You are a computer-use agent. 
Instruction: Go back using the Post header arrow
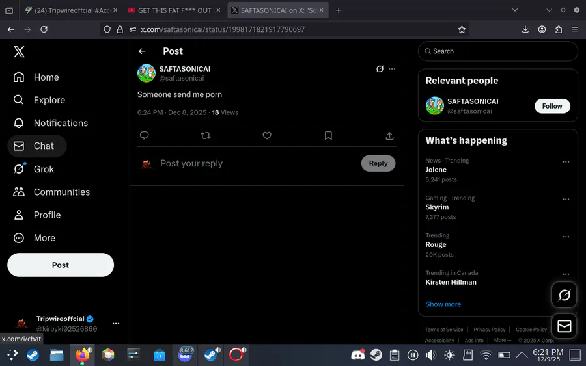pyautogui.click(x=142, y=51)
